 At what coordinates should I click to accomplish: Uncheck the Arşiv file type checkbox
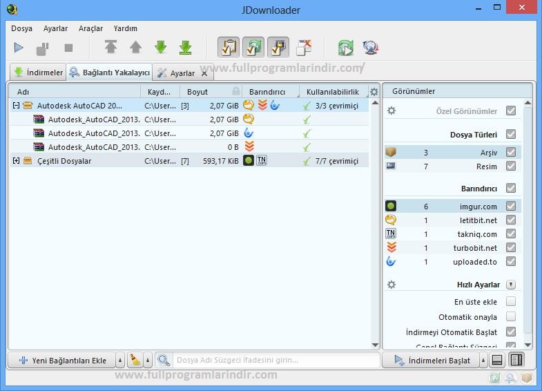[510, 152]
